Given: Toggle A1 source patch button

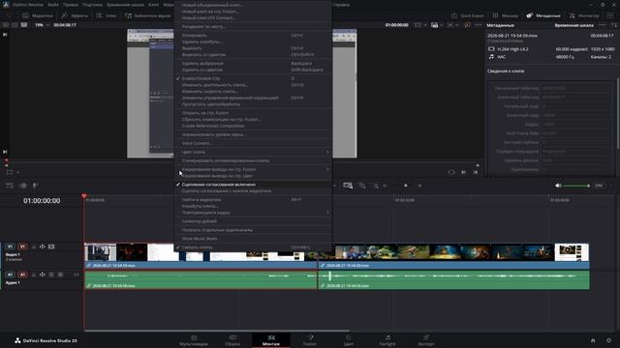Looking at the screenshot, I should [x=11, y=275].
